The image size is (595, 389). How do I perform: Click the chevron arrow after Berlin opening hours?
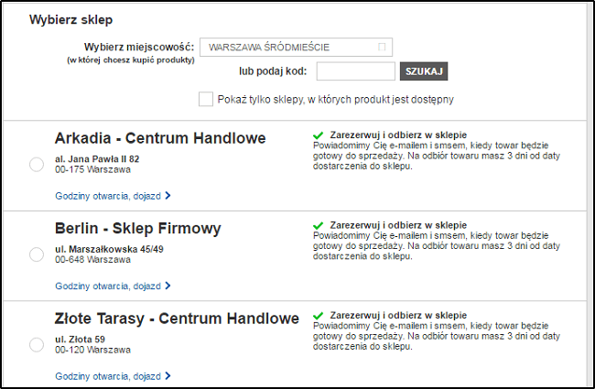tap(168, 285)
